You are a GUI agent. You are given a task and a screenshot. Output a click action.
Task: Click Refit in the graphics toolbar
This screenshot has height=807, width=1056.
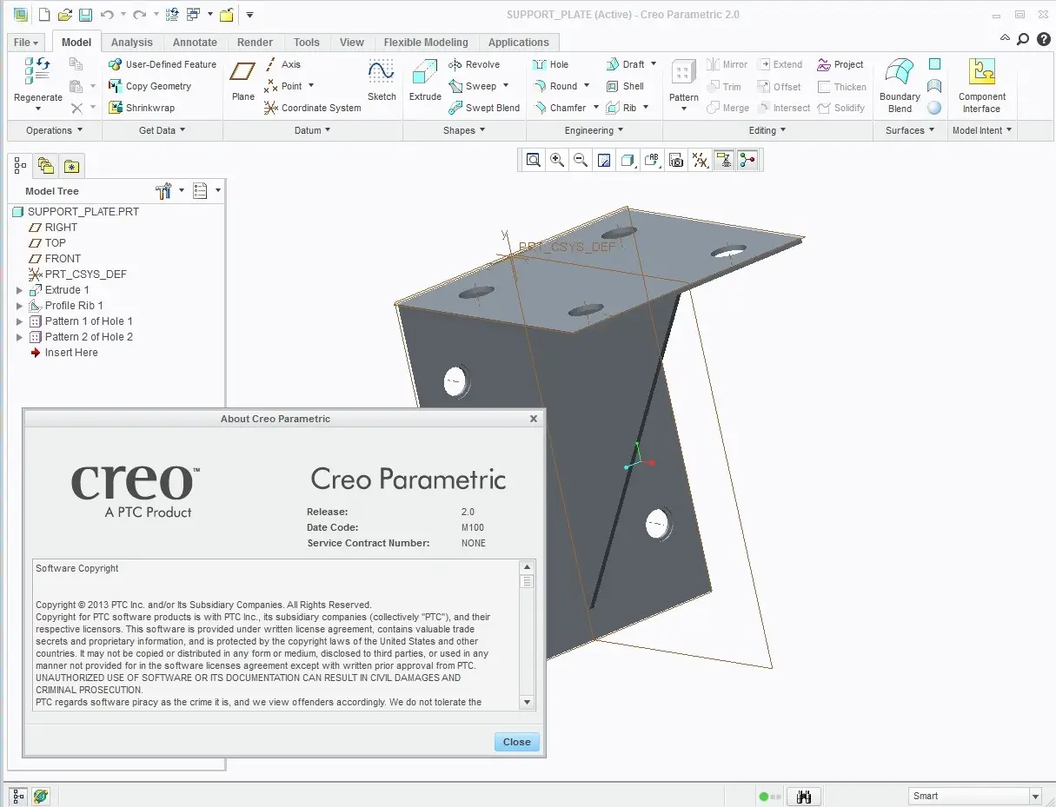(534, 160)
